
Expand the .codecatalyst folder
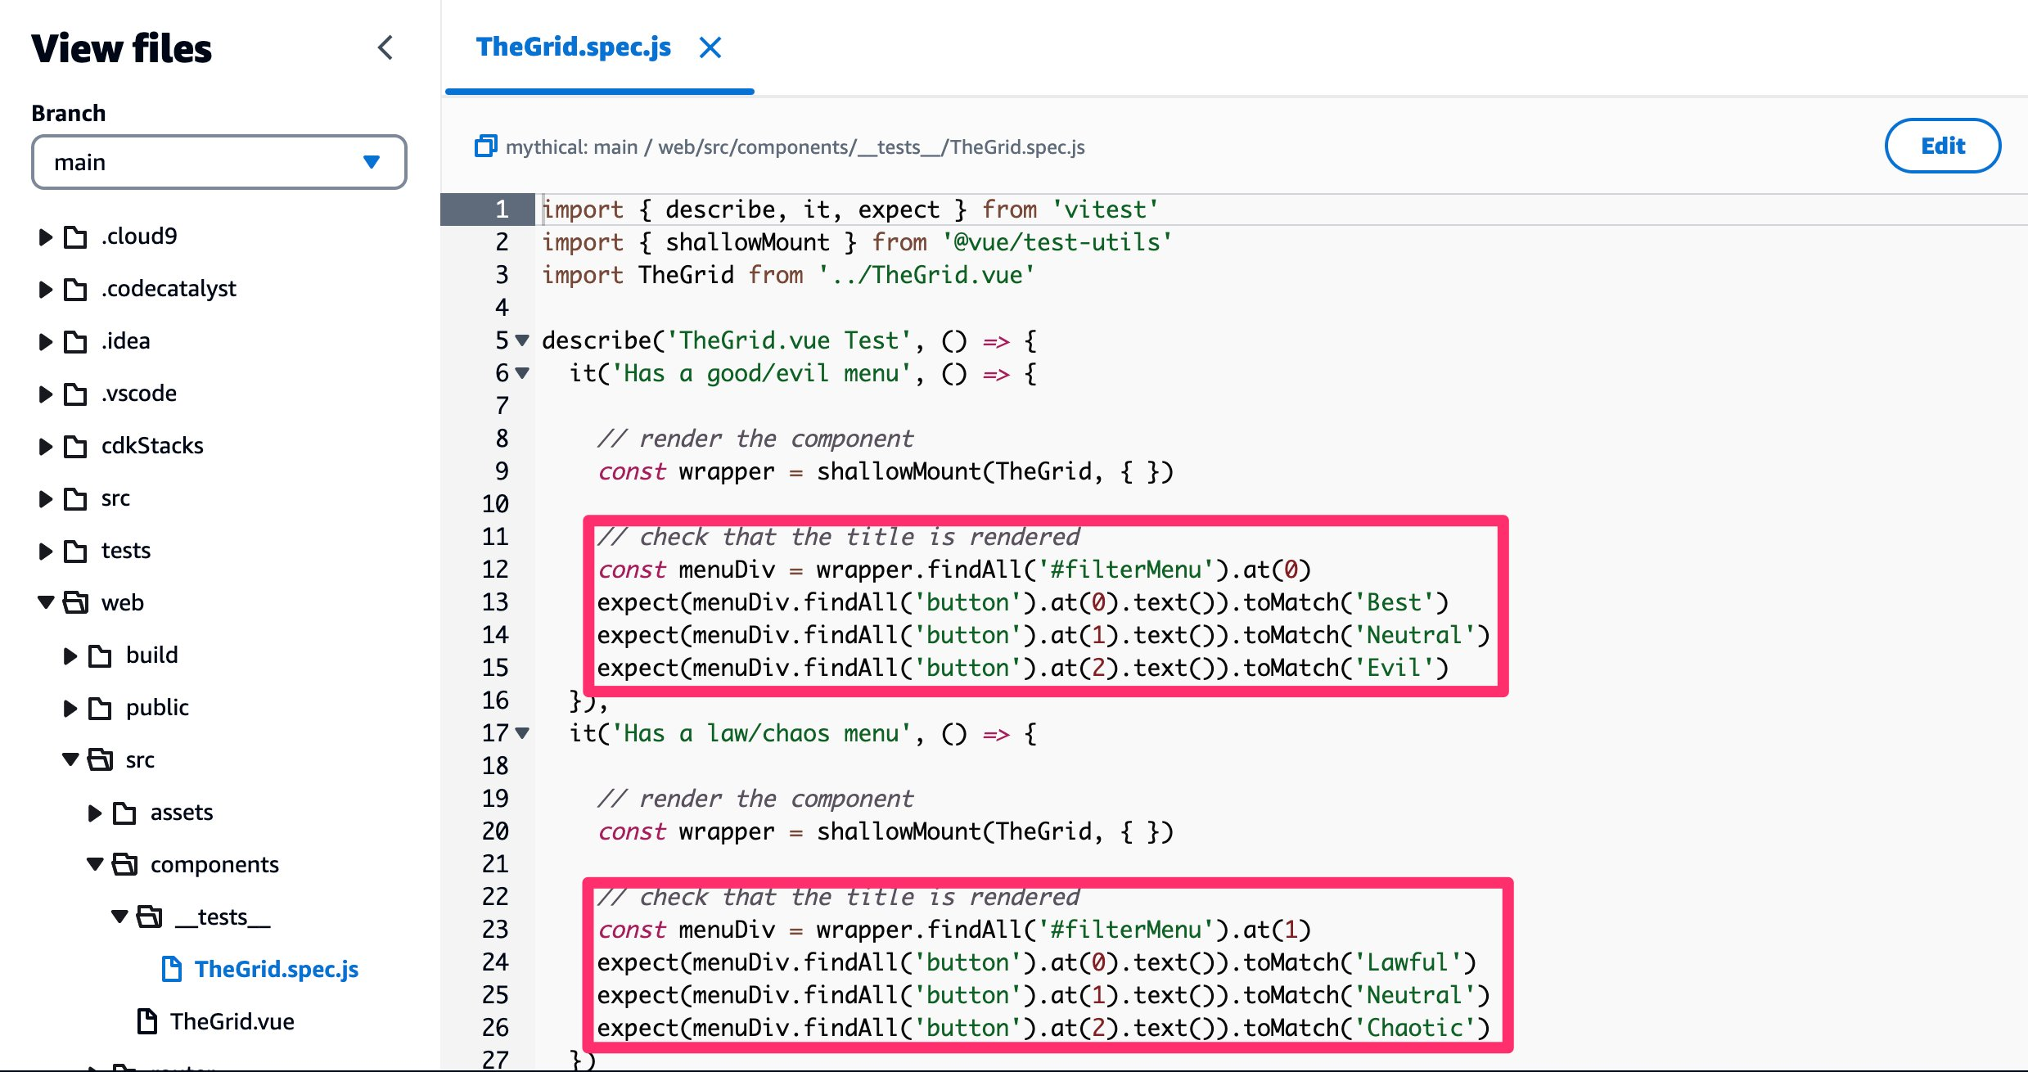[45, 289]
